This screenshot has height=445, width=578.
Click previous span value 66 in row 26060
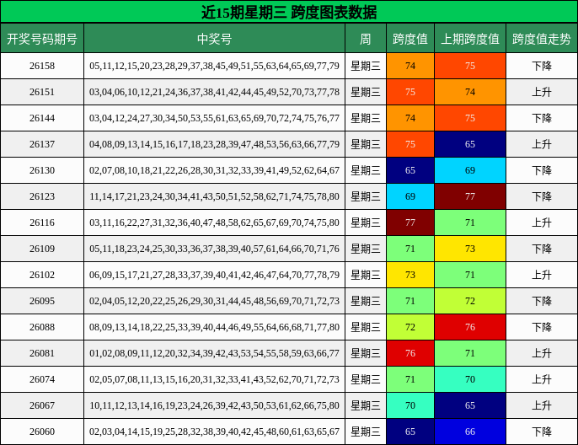(x=470, y=432)
